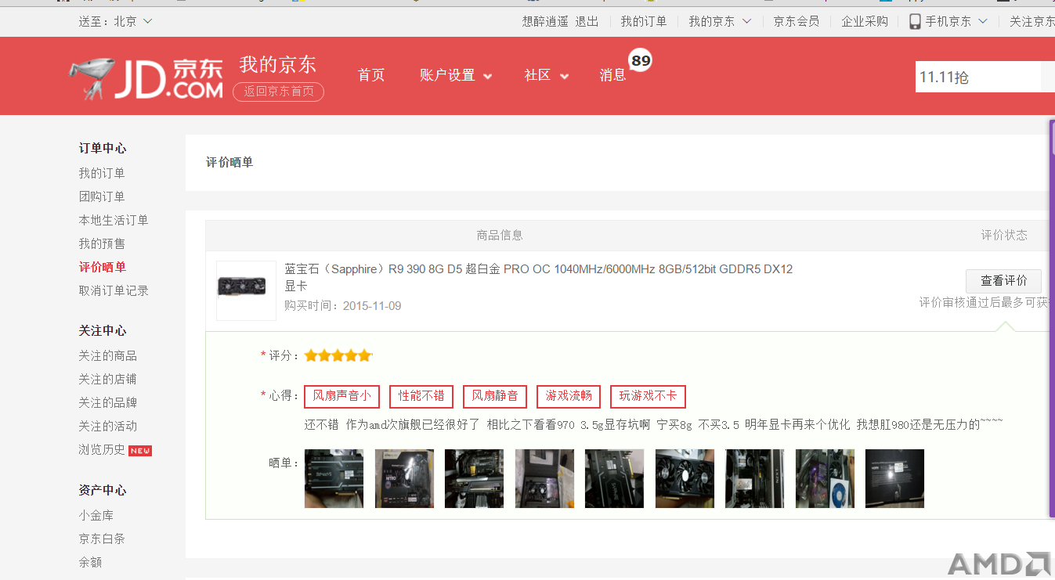Open 我的订单 in the top bar
Screen dimensions: 1055x580
coord(644,21)
